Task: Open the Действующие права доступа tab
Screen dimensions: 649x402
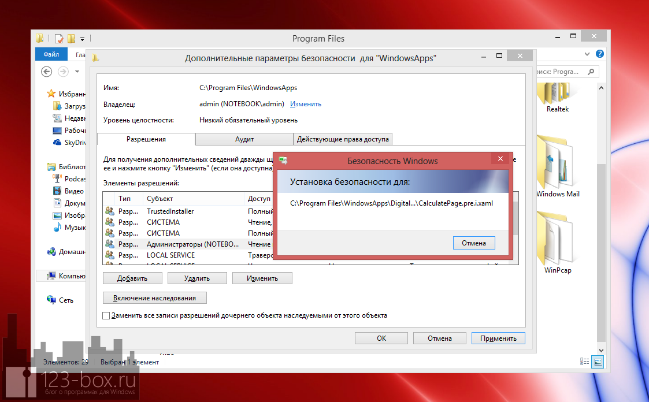Action: [343, 139]
